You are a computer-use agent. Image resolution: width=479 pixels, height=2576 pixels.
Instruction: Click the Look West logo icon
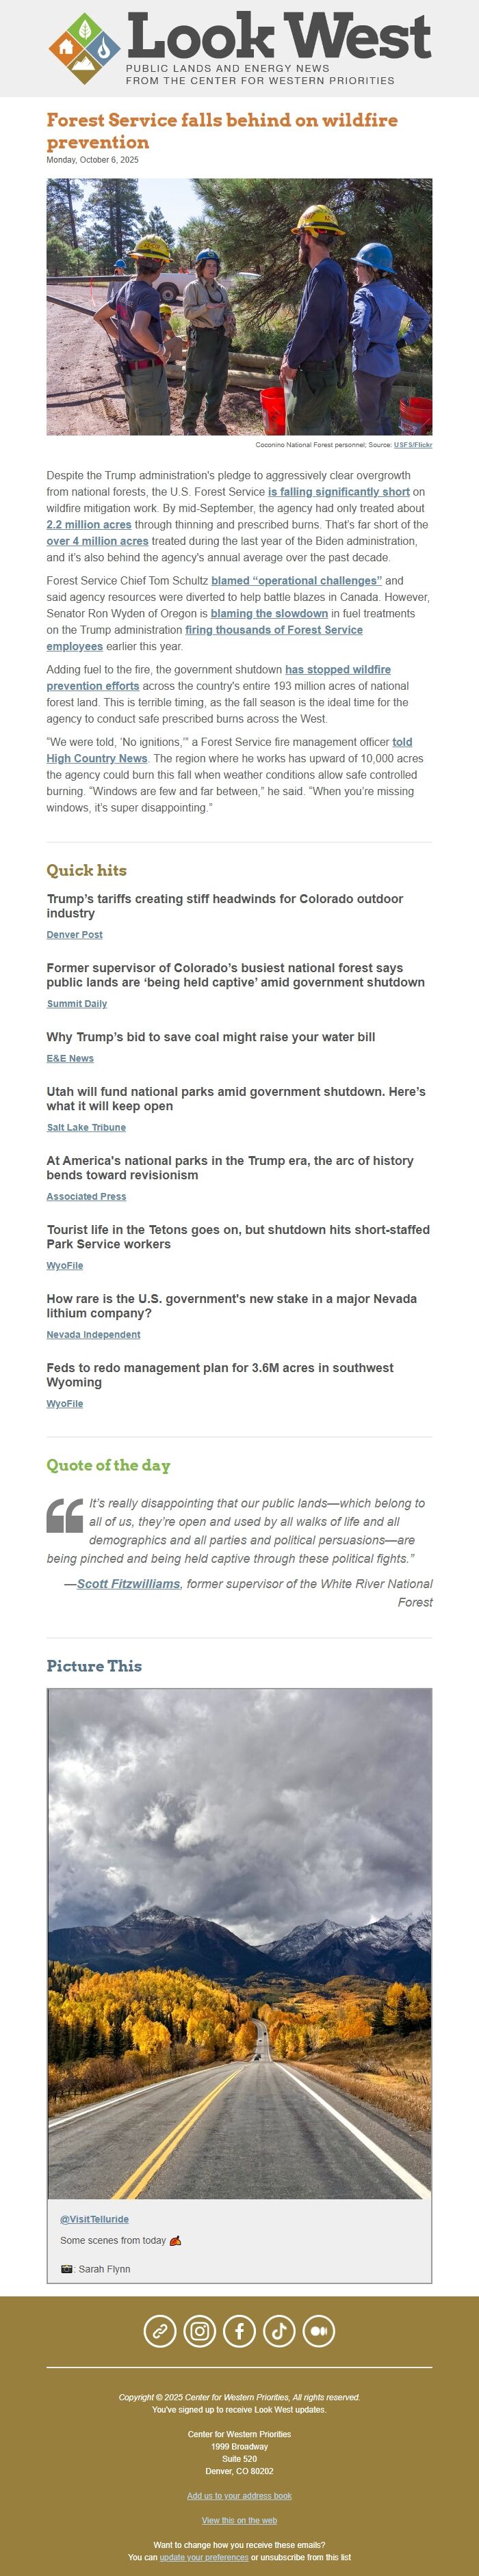[84, 48]
